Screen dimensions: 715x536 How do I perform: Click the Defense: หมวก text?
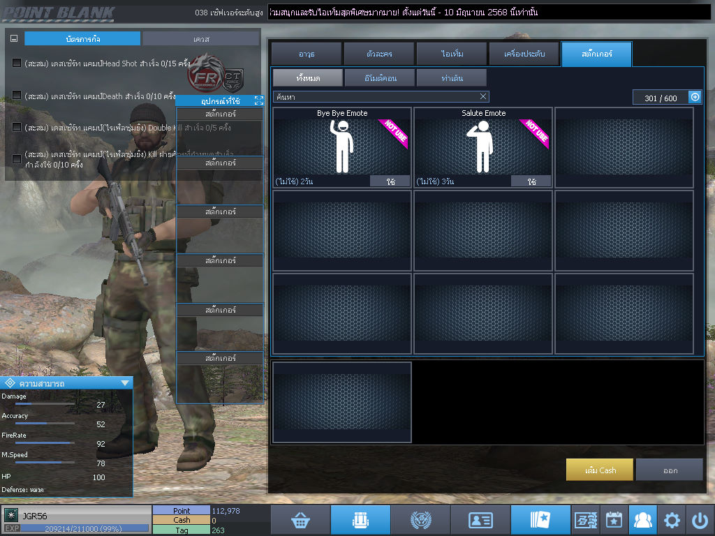pos(23,489)
